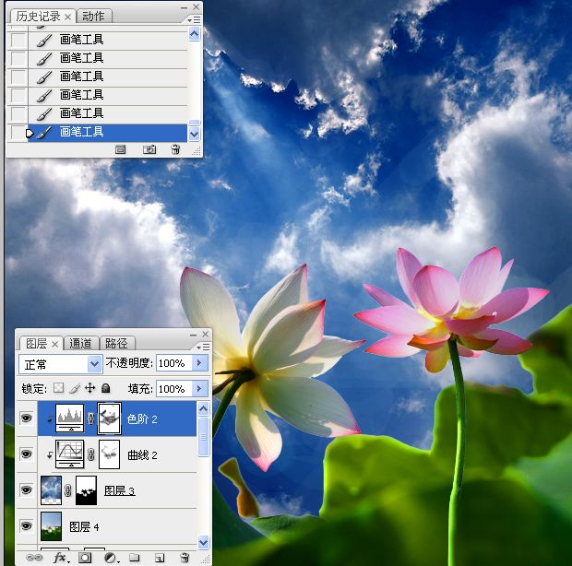Image resolution: width=572 pixels, height=566 pixels.
Task: Select the 图层 3 layer name
Action: (x=119, y=491)
